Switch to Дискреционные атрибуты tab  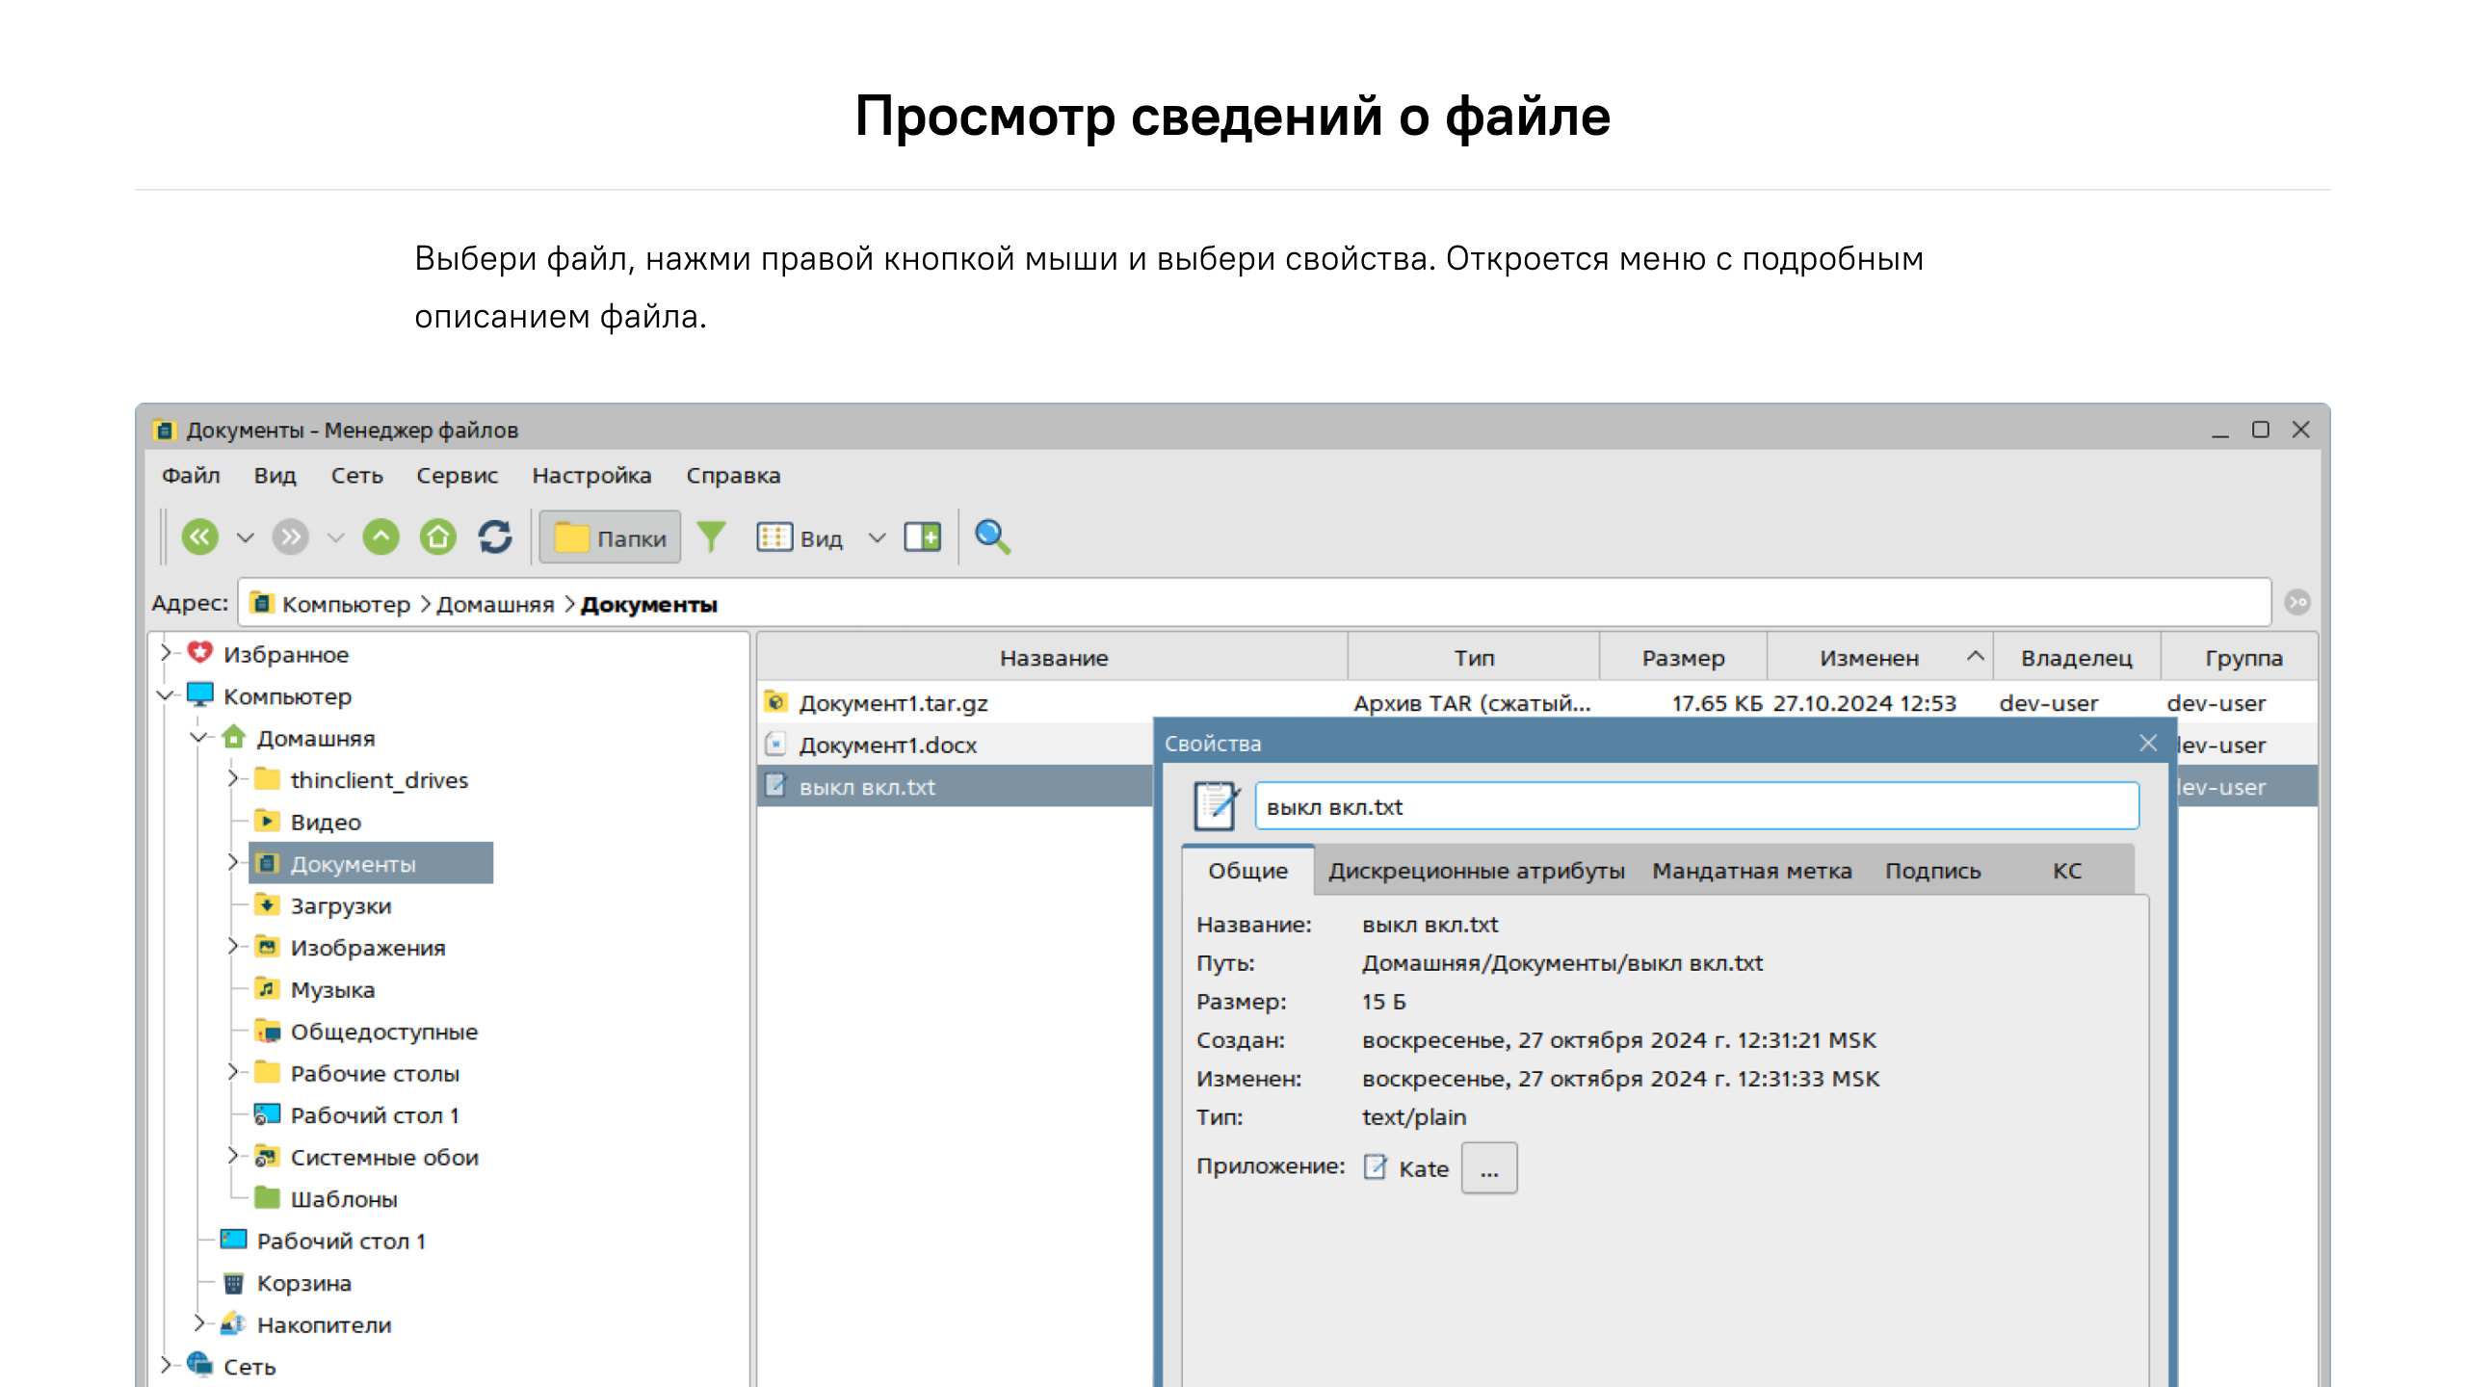tap(1476, 871)
